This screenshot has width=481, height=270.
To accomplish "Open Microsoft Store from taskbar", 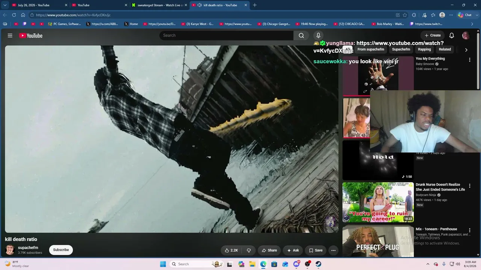I will pos(274,264).
